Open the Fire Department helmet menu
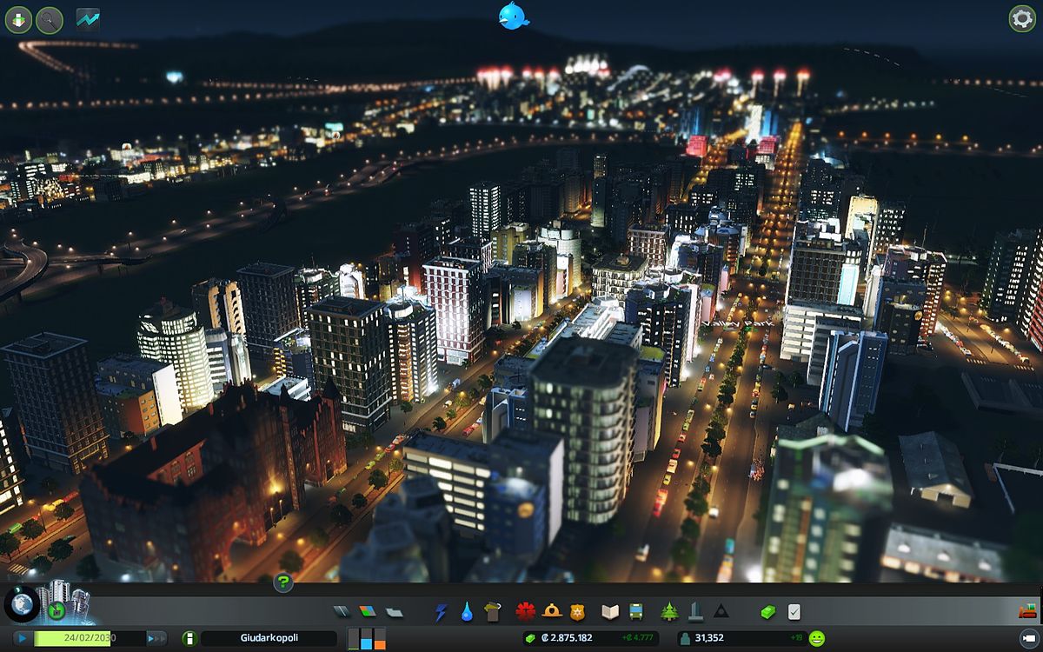This screenshot has height=652, width=1043. click(551, 612)
